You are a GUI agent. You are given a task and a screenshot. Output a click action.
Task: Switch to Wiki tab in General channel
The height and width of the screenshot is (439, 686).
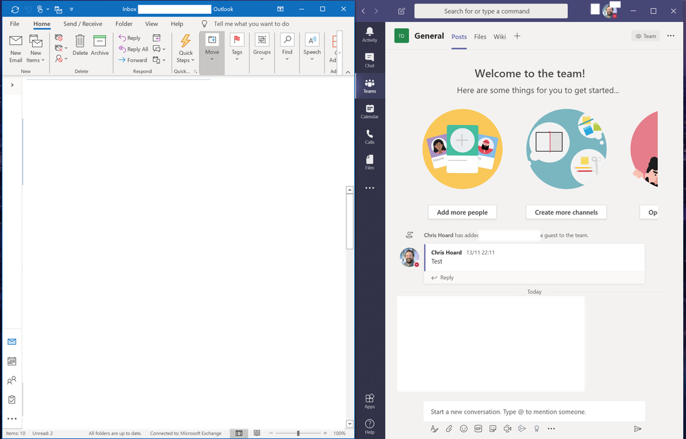coord(500,36)
